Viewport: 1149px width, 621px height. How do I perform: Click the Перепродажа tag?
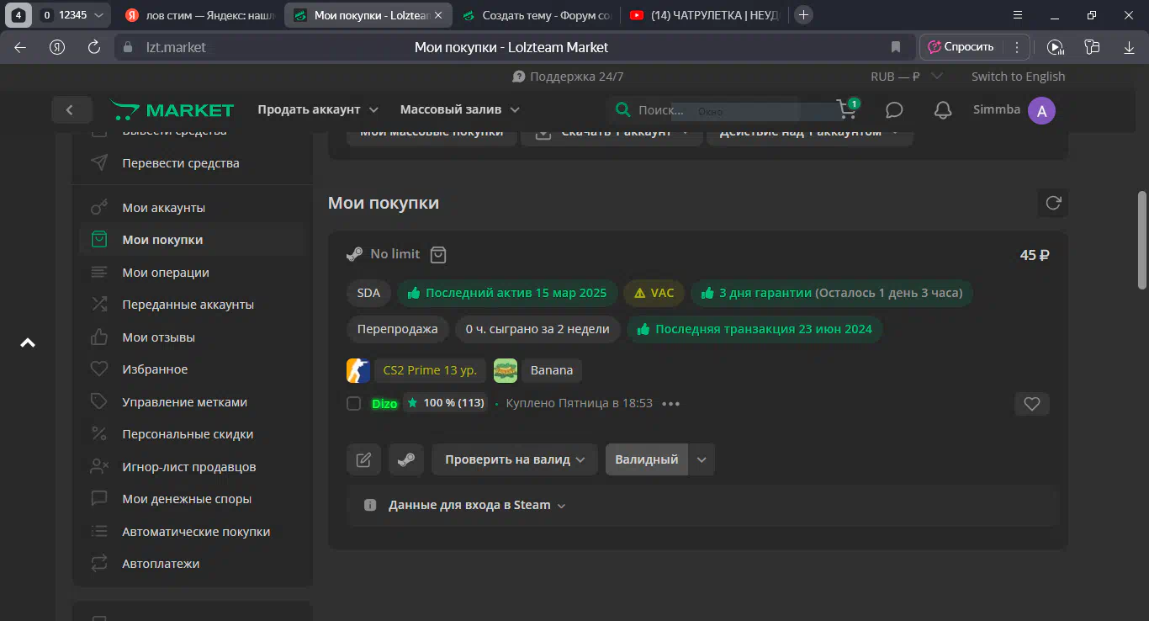[397, 329]
